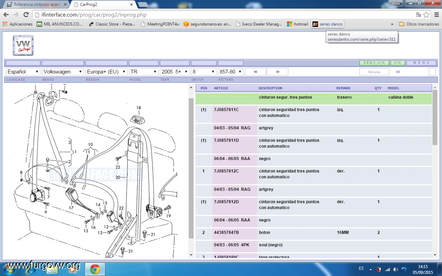The width and height of the screenshot is (442, 276).
Task: Open the Iveco Dealer Manag... bookmark
Action: [258, 24]
